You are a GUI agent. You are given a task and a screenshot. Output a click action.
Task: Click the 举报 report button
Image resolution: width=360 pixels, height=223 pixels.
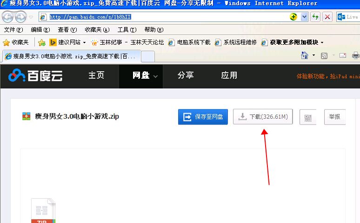[x=335, y=117]
